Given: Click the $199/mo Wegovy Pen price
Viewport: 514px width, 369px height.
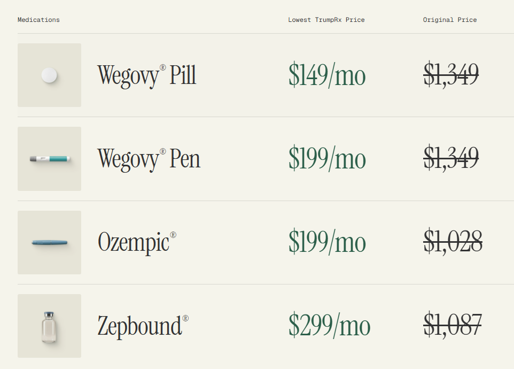Looking at the screenshot, I should (x=327, y=159).
